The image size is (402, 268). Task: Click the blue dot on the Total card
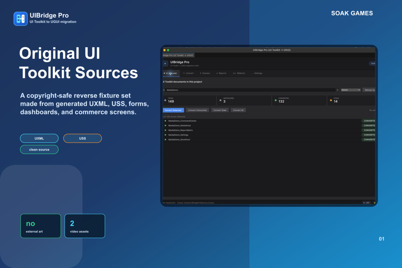165,100
